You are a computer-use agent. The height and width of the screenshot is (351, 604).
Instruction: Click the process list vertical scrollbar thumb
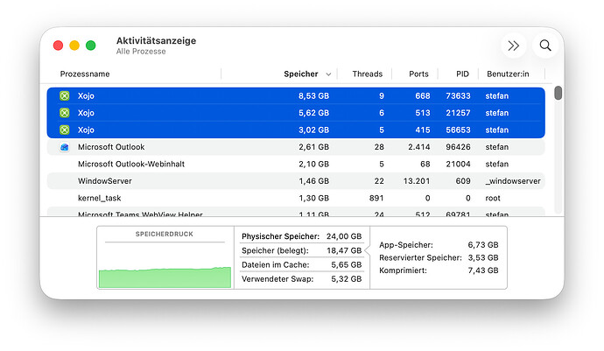coord(558,93)
